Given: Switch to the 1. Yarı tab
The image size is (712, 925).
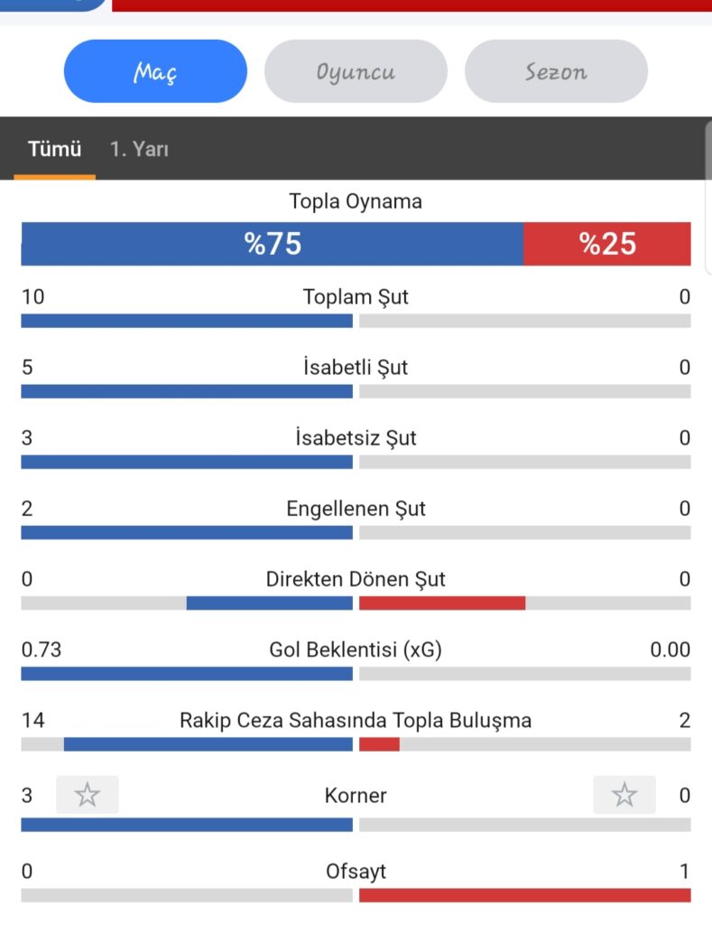Looking at the screenshot, I should click(x=139, y=149).
